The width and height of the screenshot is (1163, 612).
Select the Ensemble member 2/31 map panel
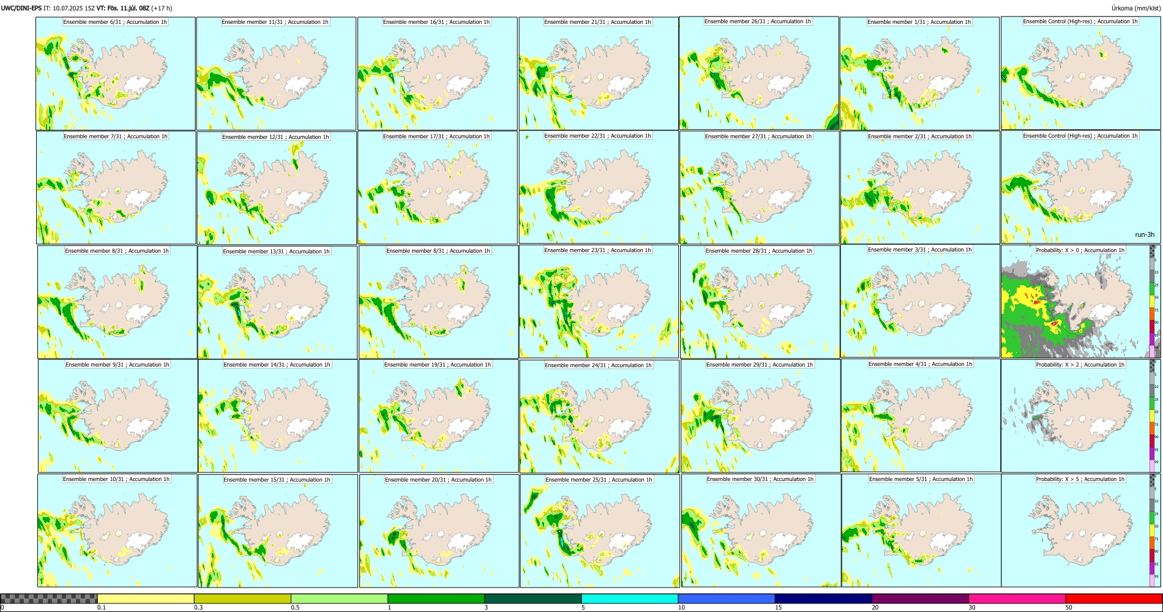coord(920,188)
